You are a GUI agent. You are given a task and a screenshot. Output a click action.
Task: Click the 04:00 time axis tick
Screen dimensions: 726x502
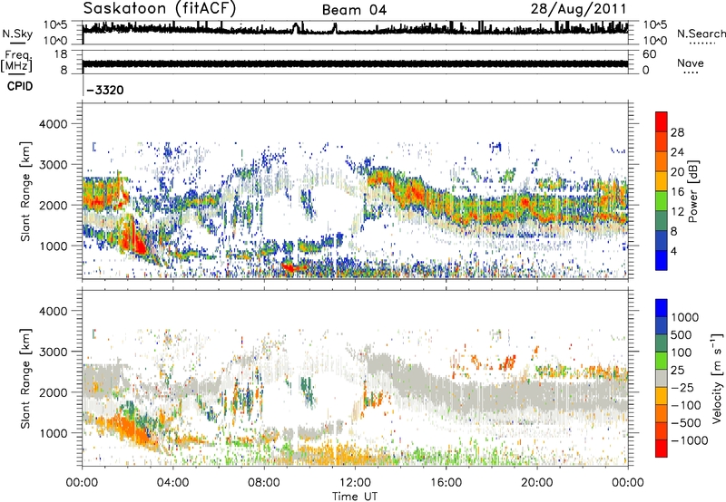pyautogui.click(x=172, y=483)
